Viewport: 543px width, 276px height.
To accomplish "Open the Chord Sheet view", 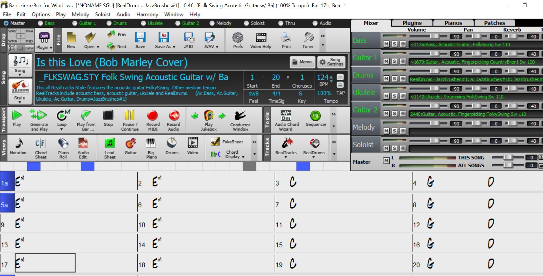I will pos(41,148).
